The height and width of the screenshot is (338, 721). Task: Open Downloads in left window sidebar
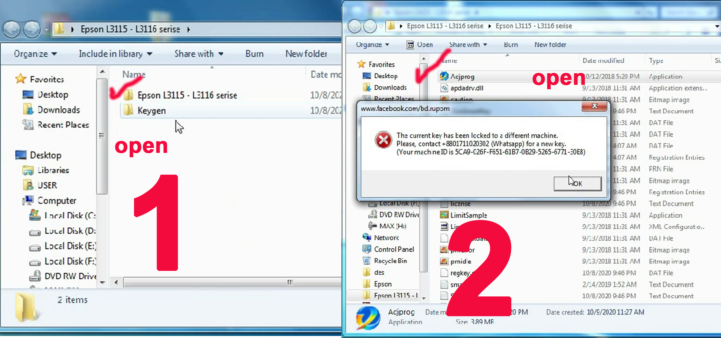pyautogui.click(x=51, y=110)
